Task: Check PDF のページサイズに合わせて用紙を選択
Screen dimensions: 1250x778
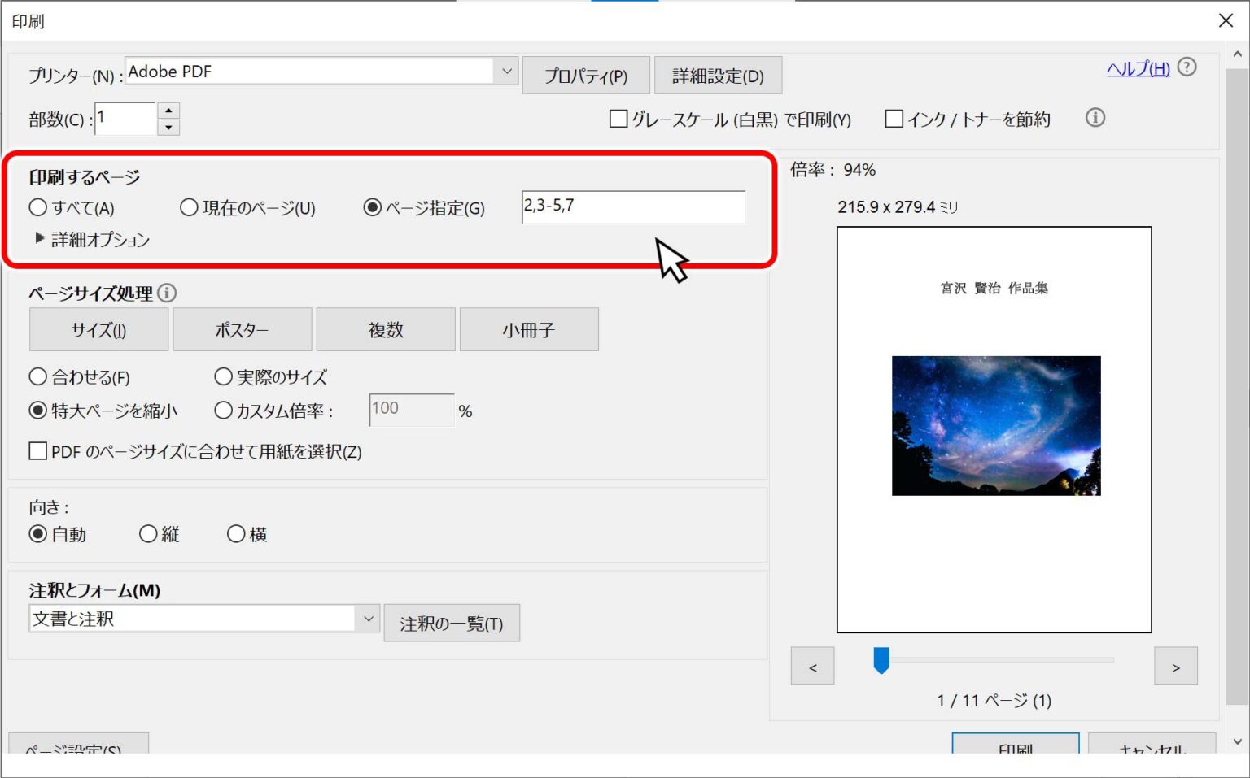Action: tap(37, 451)
